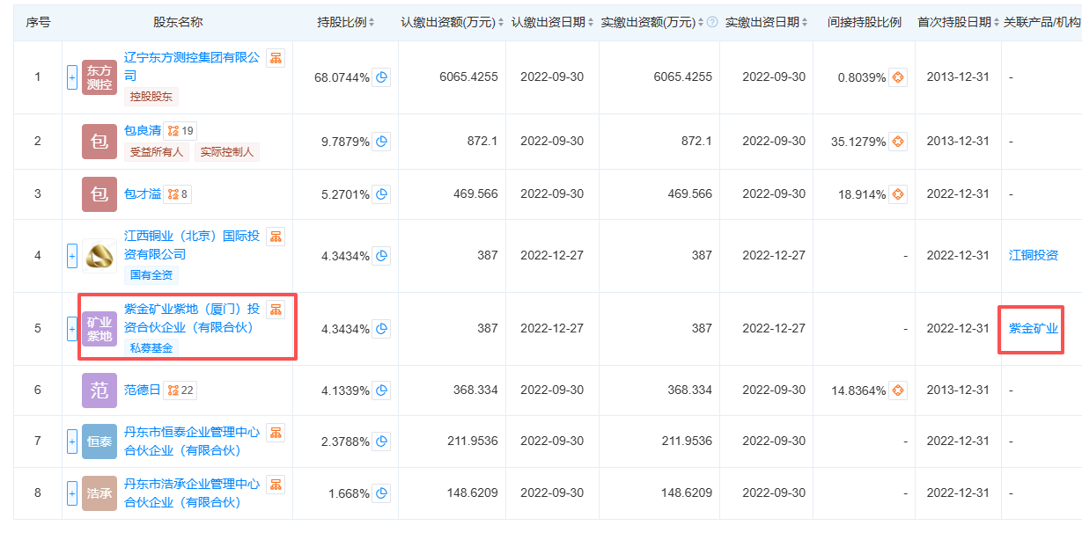1082x540 pixels.
Task: Click the 22 related companies badge for 范德日
Action: click(180, 390)
